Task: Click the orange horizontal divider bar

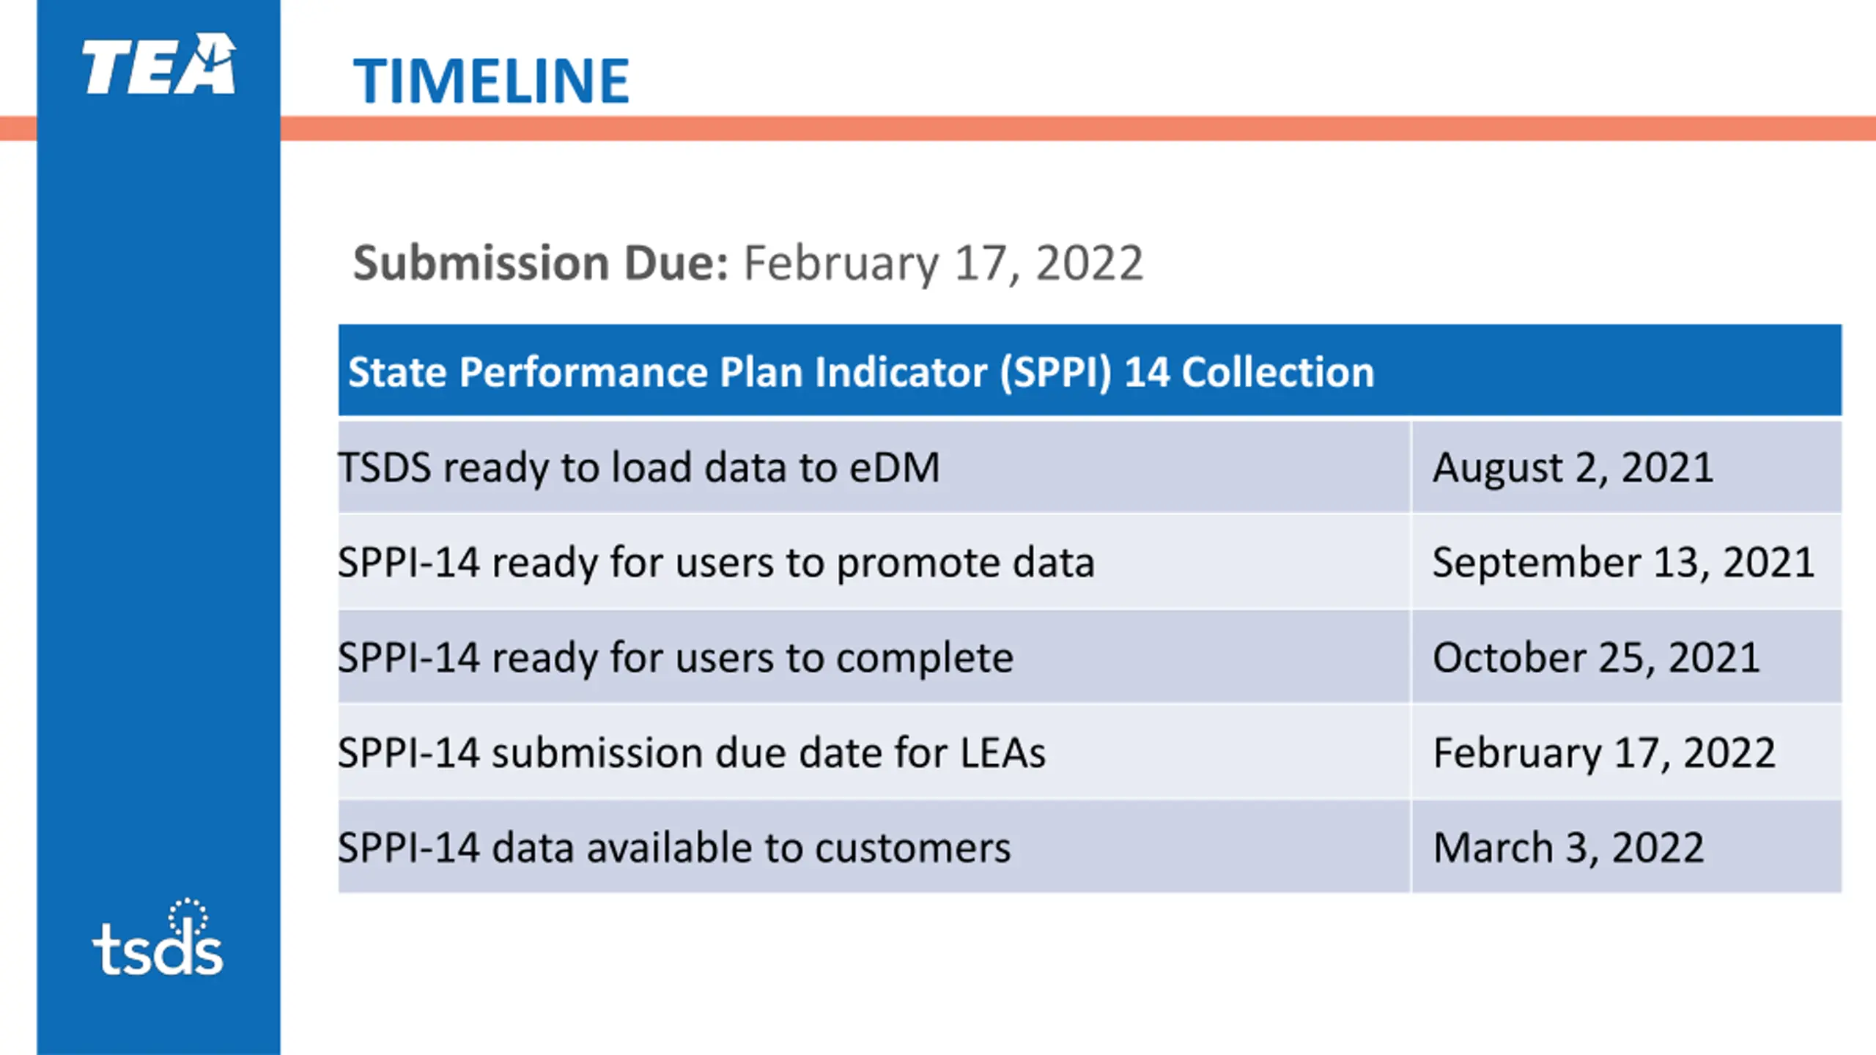Action: [x=1026, y=128]
